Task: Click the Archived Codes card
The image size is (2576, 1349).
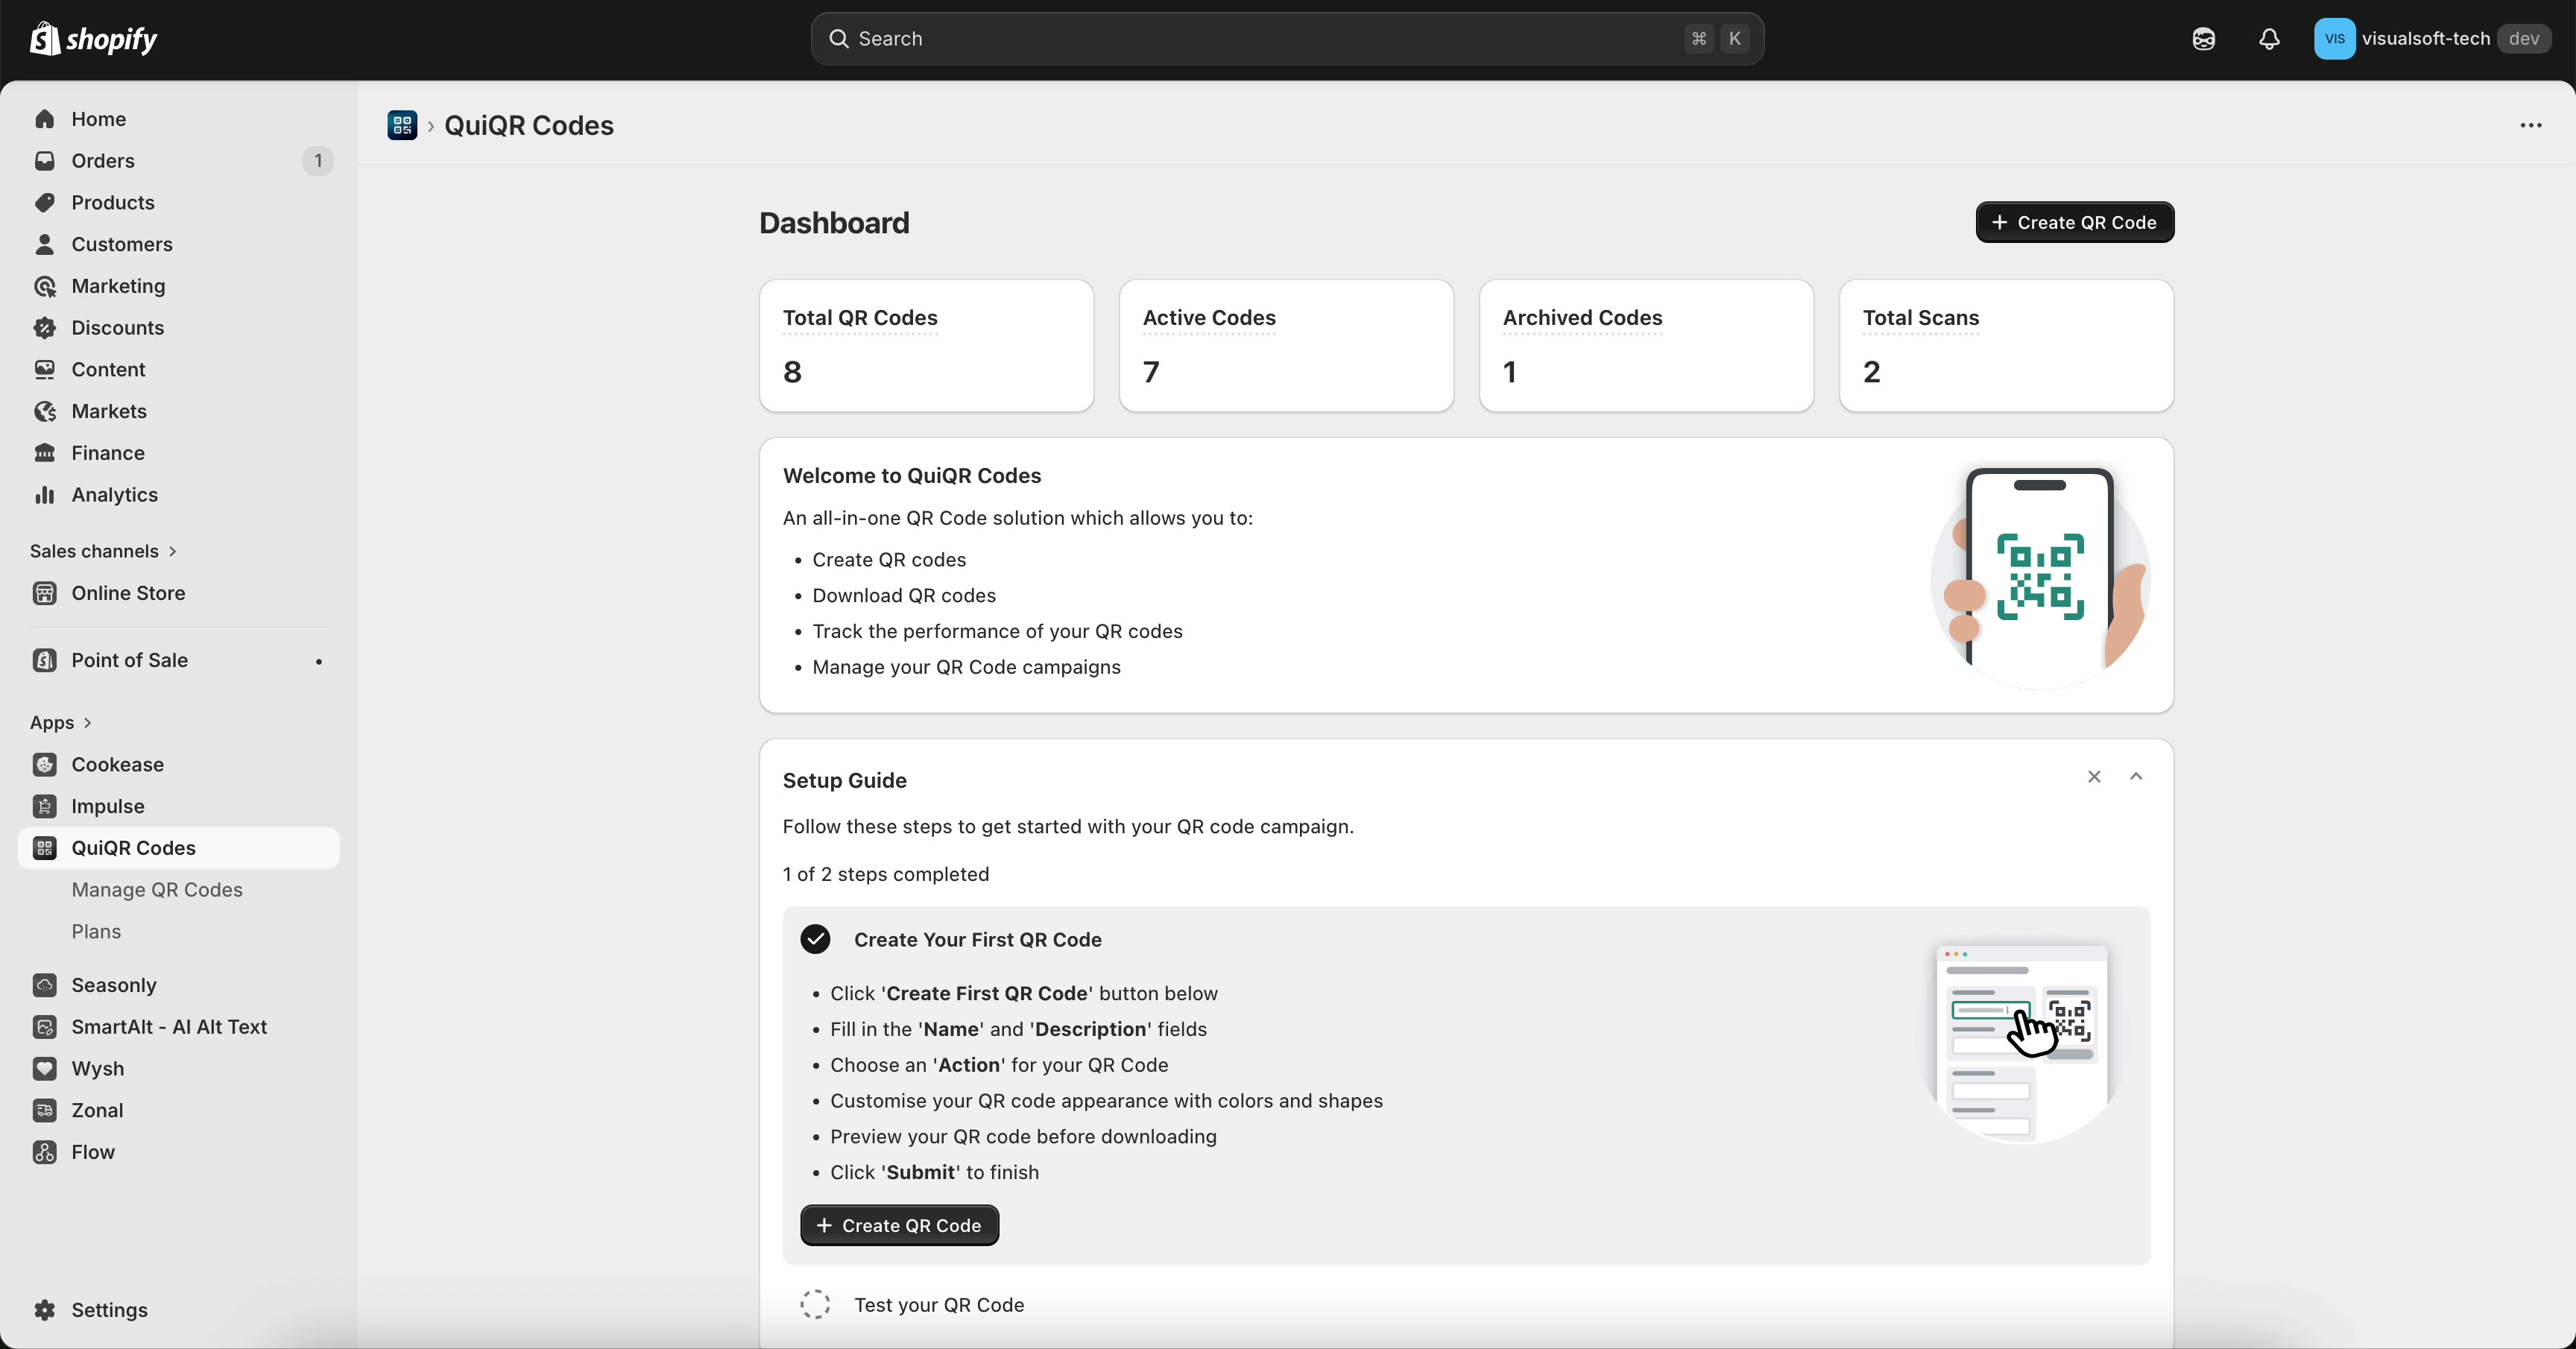Action: (x=1646, y=346)
